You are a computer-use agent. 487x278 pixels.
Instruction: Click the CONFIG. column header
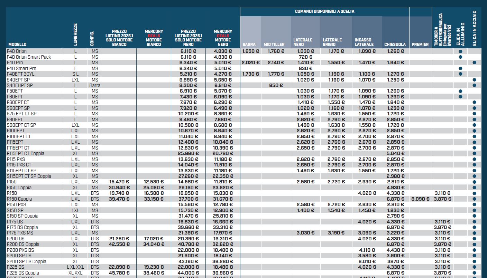click(92, 38)
